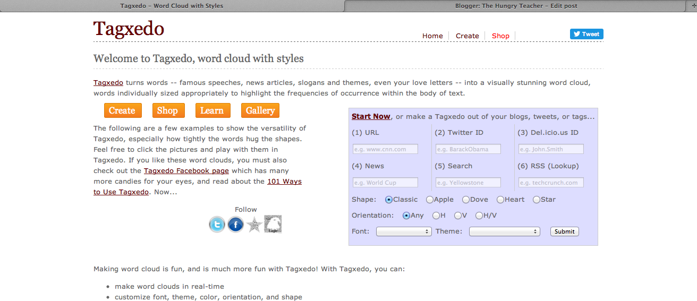The image size is (697, 301).
Task: Focus the RSS Lookup input field
Action: (551, 183)
